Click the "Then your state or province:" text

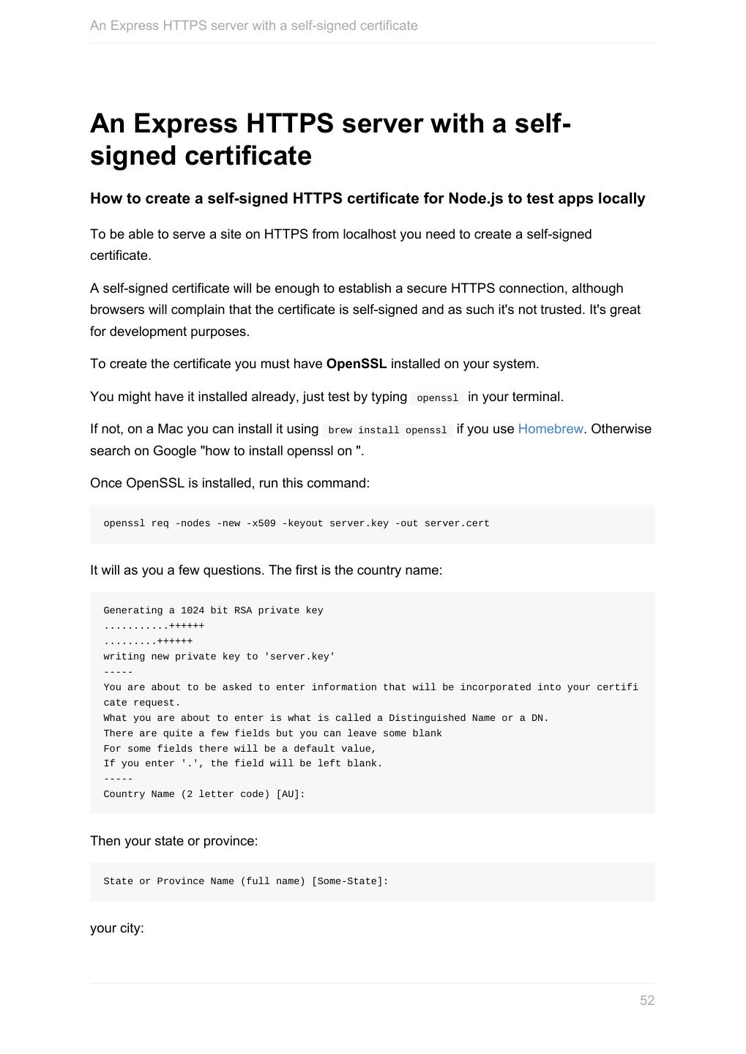coord(174,841)
